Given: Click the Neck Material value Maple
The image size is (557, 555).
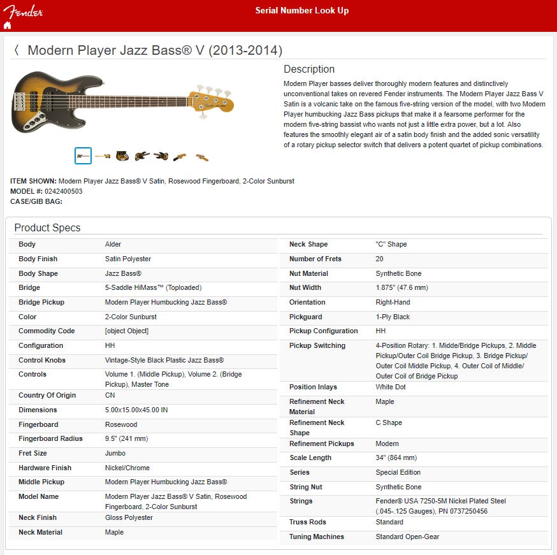Looking at the screenshot, I should pos(114,532).
